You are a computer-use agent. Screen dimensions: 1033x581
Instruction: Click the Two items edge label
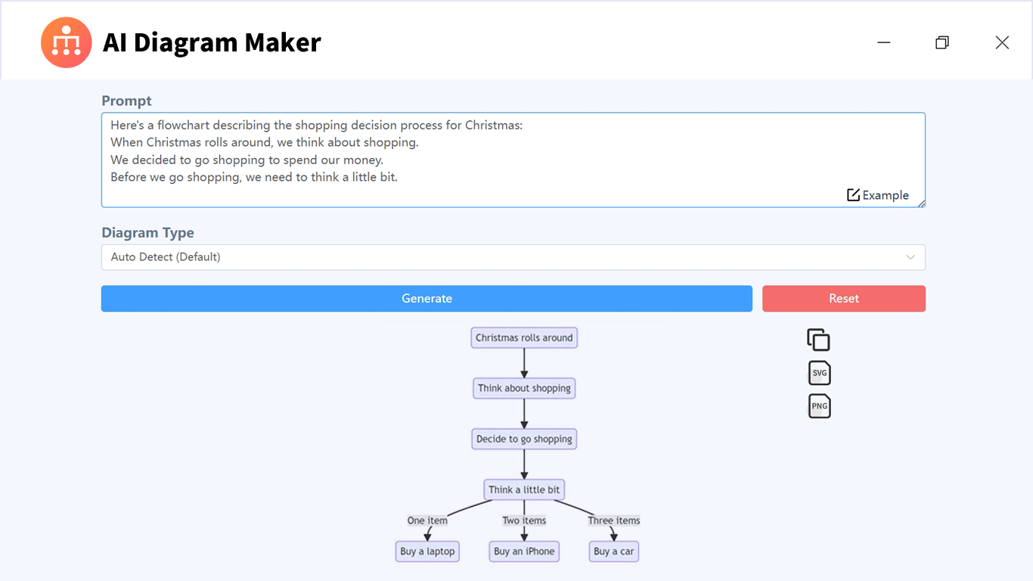[x=524, y=520]
